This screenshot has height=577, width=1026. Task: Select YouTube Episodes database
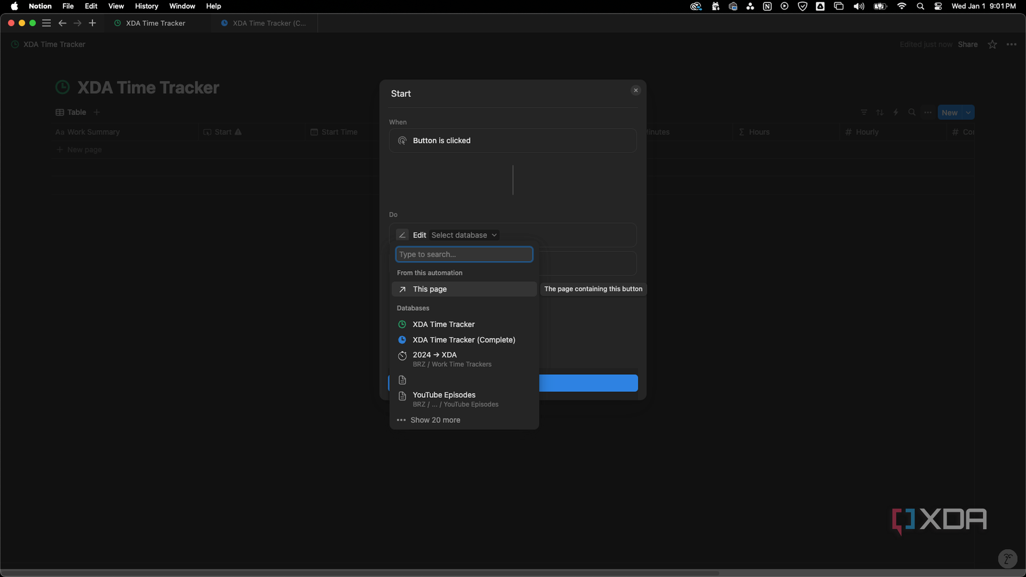(464, 399)
